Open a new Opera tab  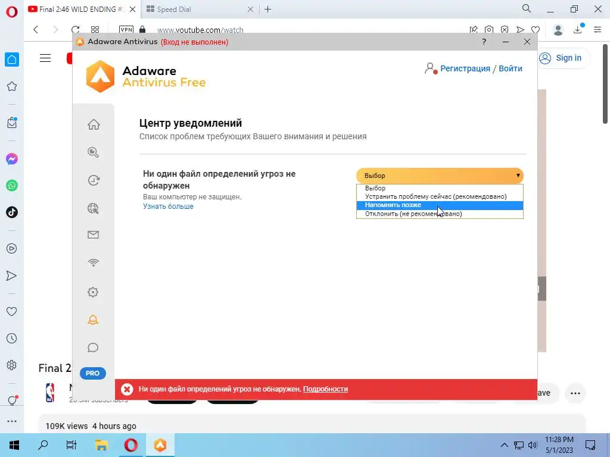point(267,10)
